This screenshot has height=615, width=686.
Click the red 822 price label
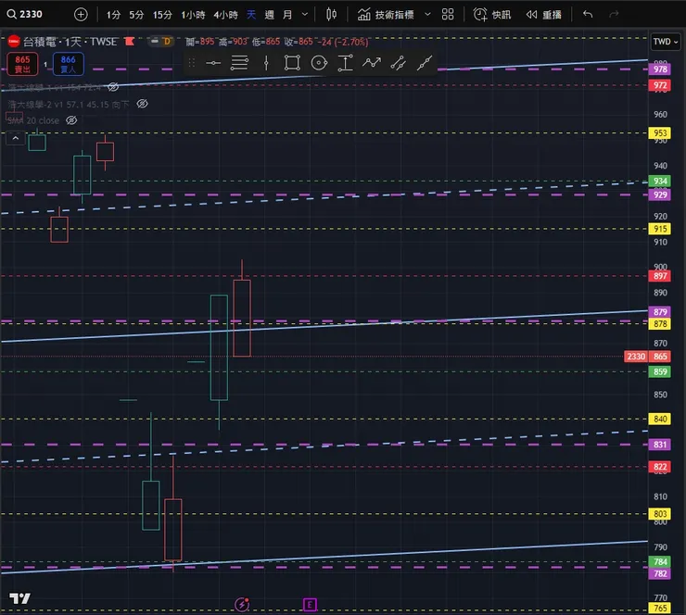pos(660,467)
